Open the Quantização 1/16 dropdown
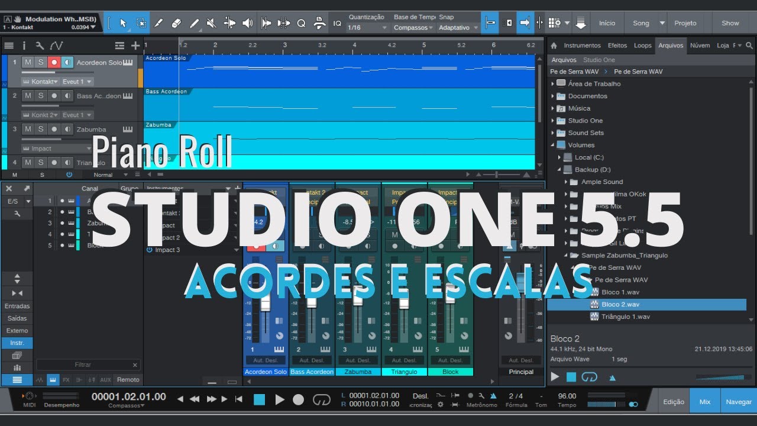The image size is (757, 426). [x=367, y=28]
